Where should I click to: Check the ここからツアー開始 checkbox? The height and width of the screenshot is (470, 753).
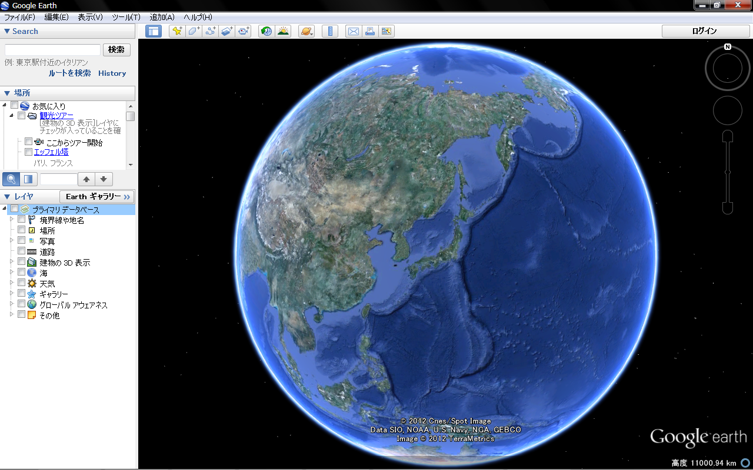(28, 142)
